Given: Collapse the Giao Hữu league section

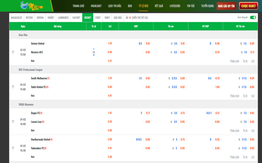Looking at the screenshot, I should pos(24,35).
